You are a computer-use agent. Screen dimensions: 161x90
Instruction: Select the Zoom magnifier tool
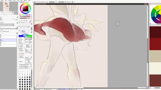tap(21, 22)
